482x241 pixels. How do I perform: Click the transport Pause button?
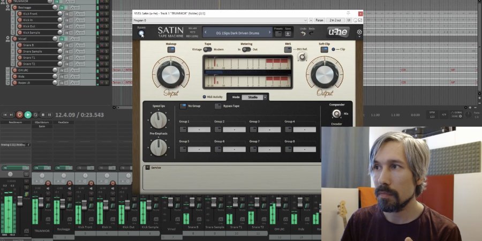pyautogui.click(x=49, y=115)
